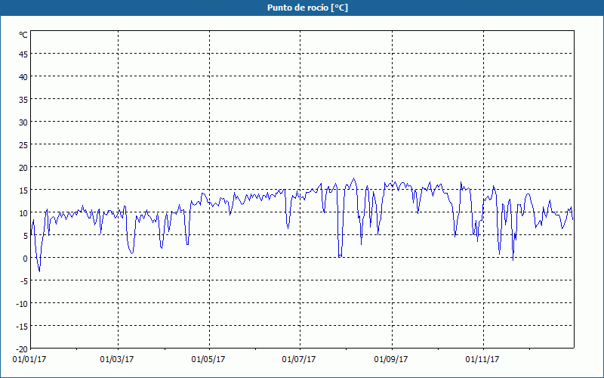Click the 45 value on the y-axis
This screenshot has width=604, height=378.
(x=23, y=54)
